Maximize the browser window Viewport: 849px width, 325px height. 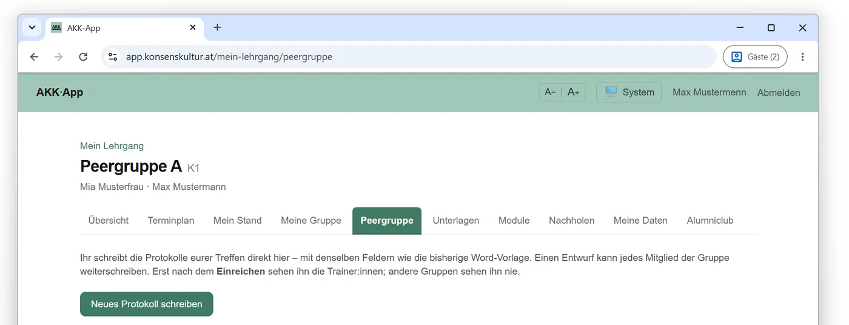pyautogui.click(x=771, y=28)
